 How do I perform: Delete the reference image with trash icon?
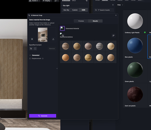coord(32,39)
